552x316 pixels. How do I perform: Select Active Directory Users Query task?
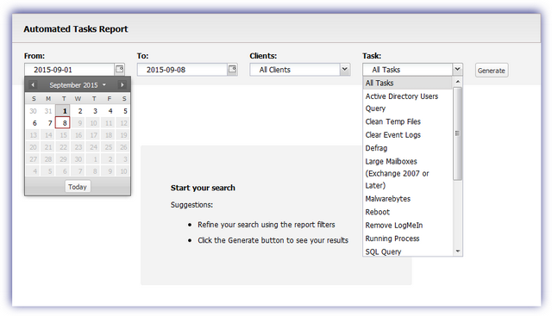pos(407,102)
